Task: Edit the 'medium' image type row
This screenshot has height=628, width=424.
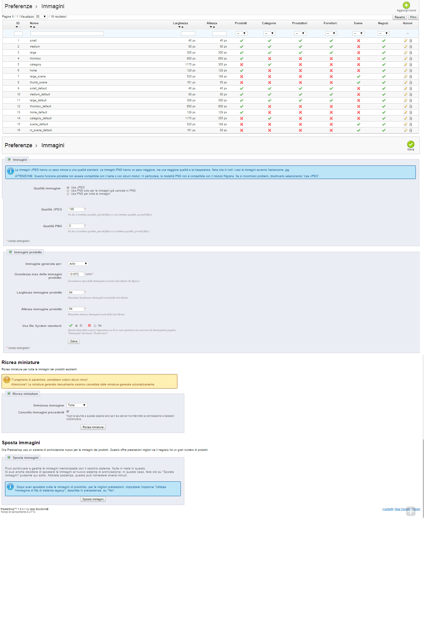Action: point(405,47)
